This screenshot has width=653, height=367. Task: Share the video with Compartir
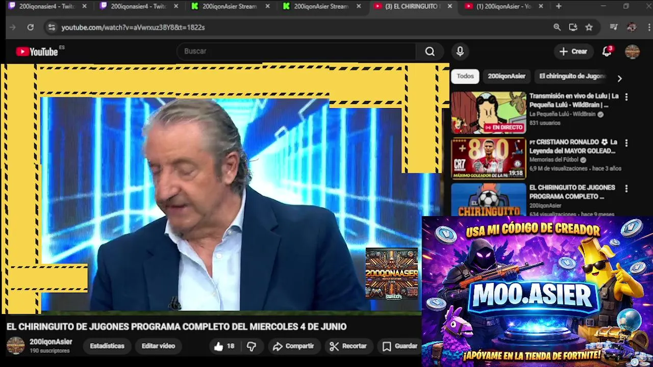(x=293, y=346)
